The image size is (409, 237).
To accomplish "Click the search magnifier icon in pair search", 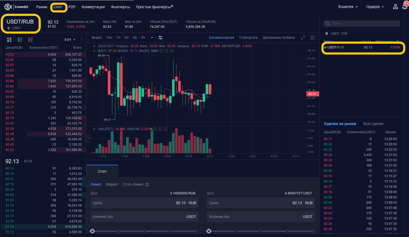I will pos(328,23).
